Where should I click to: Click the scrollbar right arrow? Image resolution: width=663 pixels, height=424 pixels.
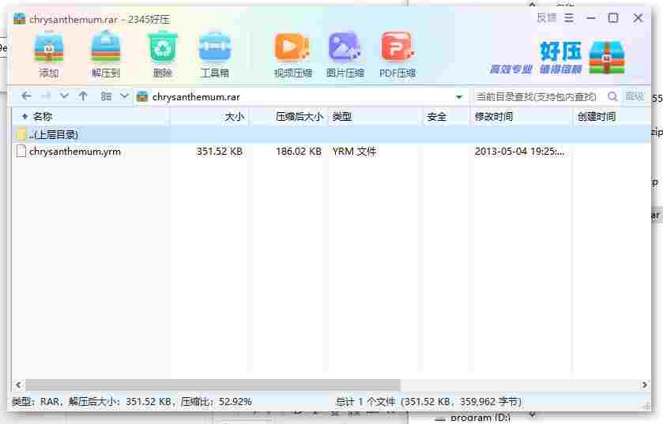click(644, 385)
